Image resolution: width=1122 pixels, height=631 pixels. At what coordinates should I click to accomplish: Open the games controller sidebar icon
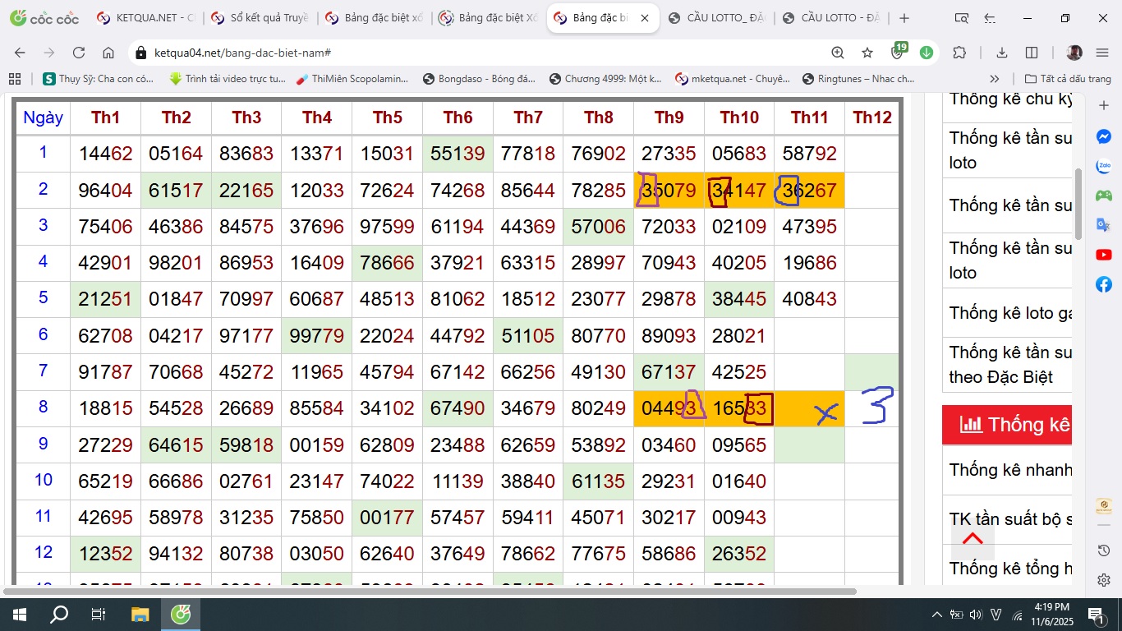(1104, 196)
